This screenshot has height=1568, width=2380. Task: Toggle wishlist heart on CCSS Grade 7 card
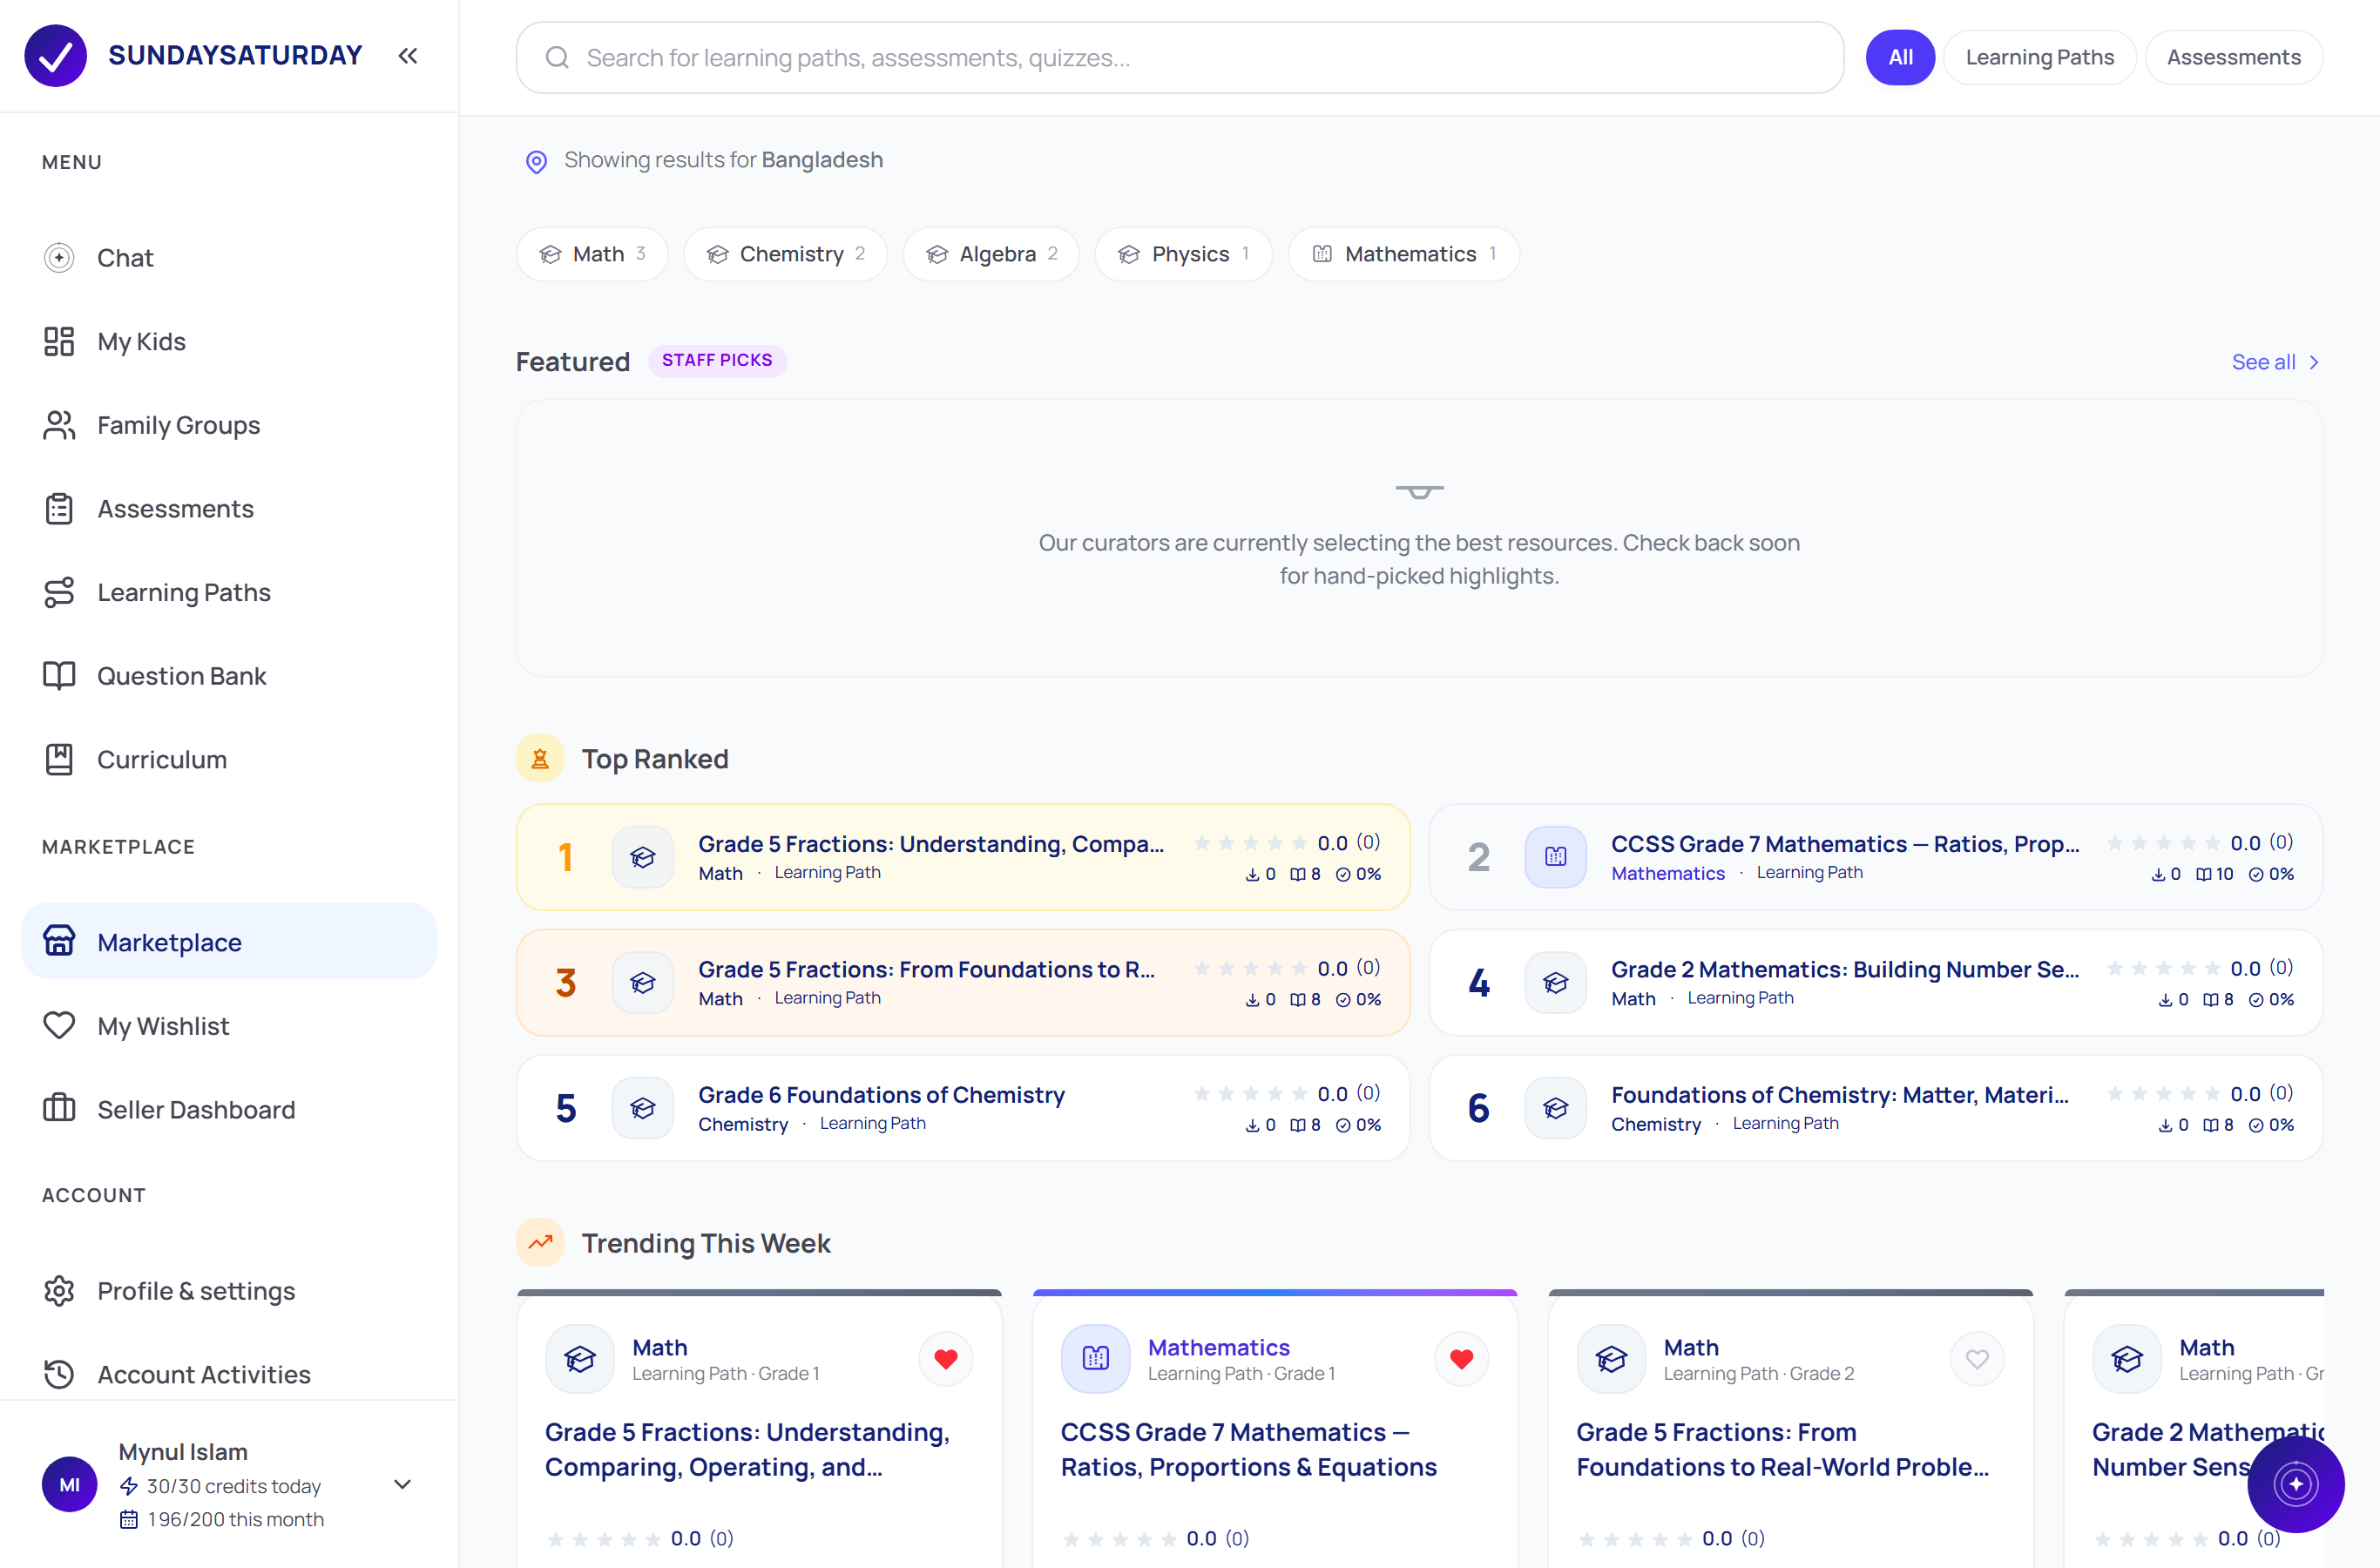coord(1462,1359)
